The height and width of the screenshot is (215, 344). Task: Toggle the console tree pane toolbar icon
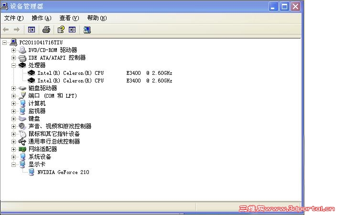(32, 30)
